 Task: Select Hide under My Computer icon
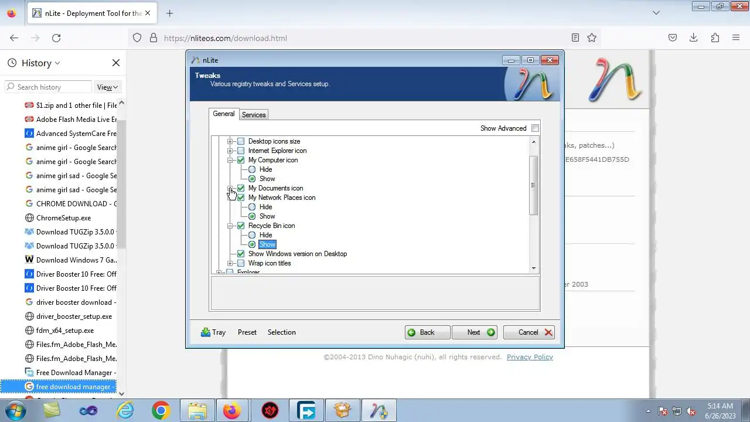(x=252, y=169)
